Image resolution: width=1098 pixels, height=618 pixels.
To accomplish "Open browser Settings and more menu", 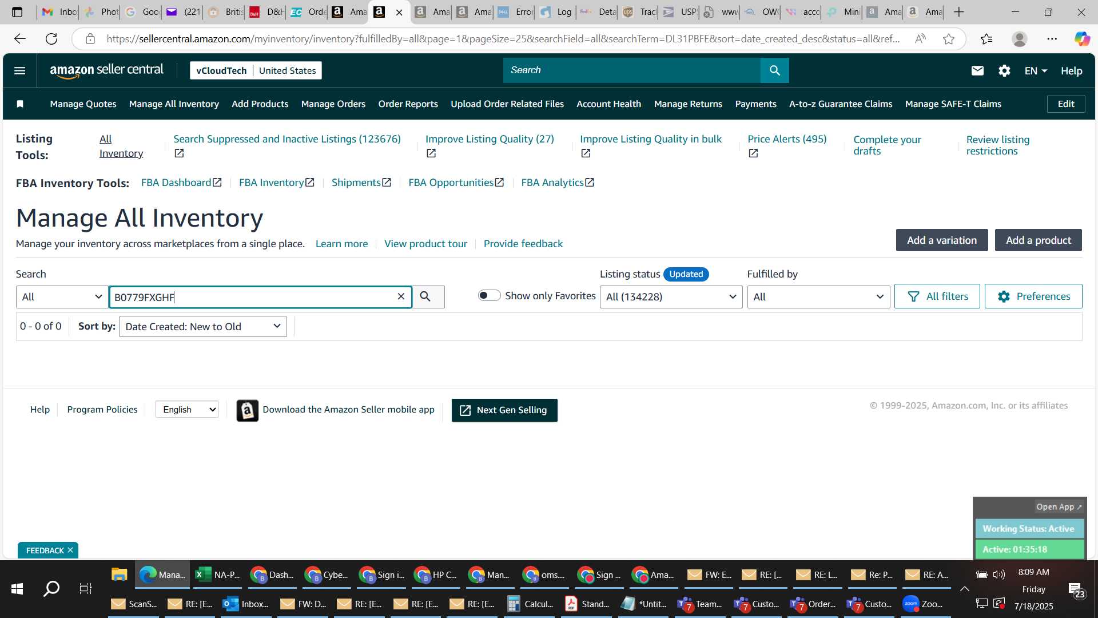I will (x=1052, y=39).
